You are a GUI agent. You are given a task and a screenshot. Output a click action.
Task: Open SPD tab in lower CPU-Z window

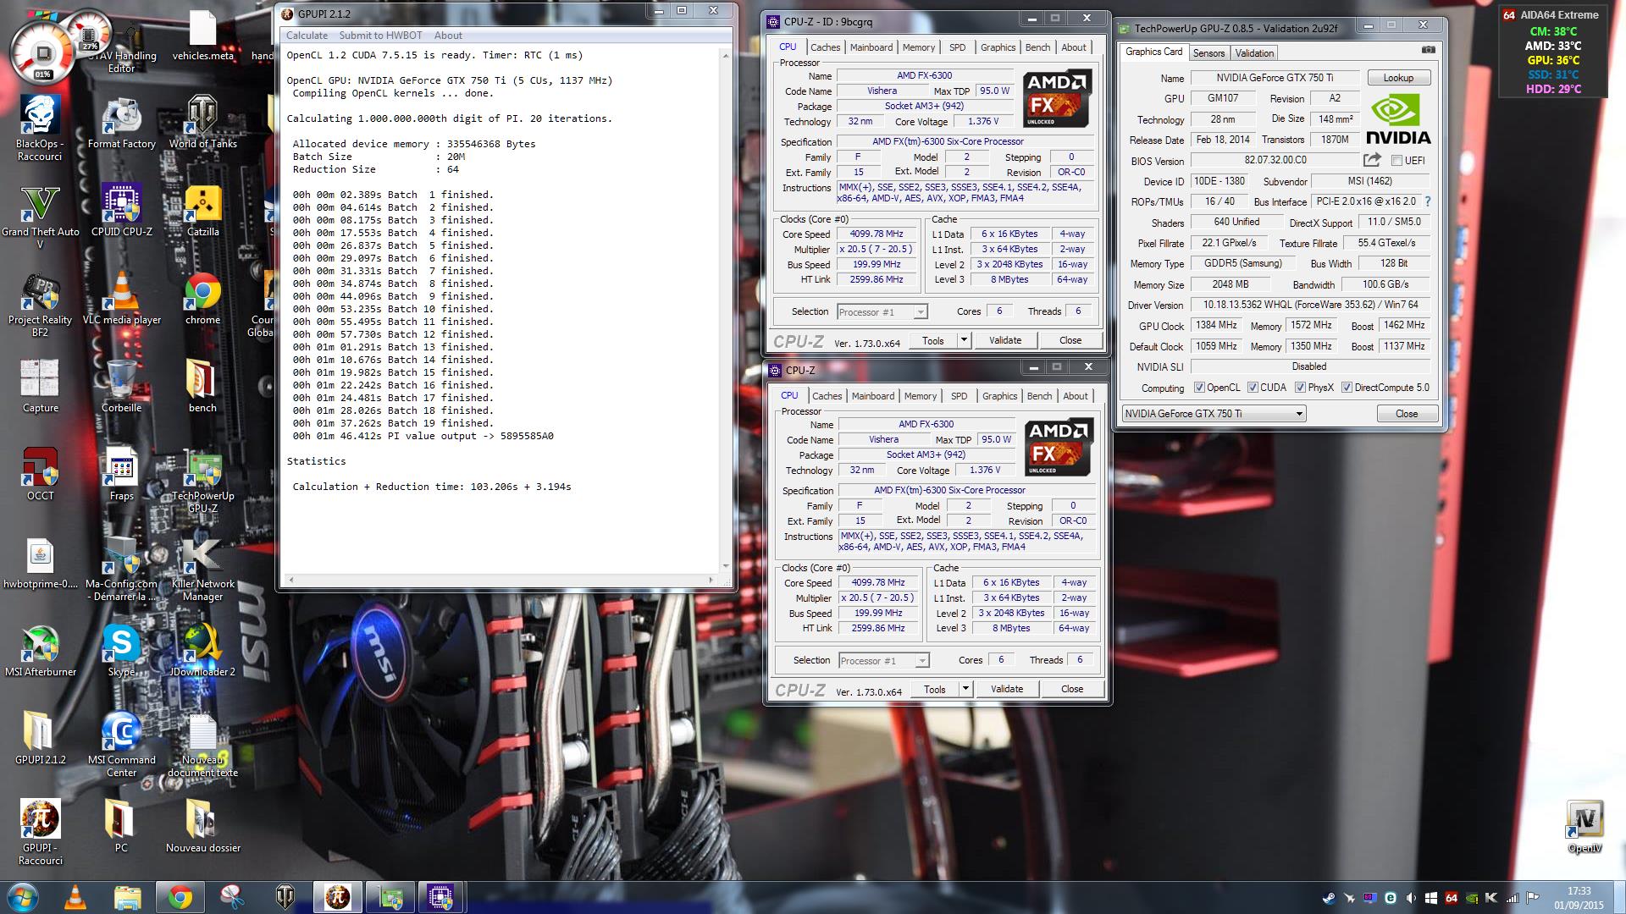959,396
